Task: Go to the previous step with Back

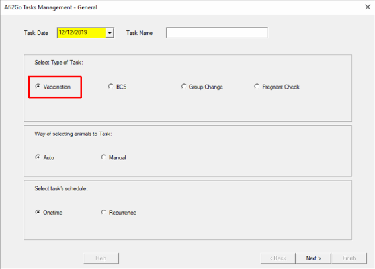Action: click(278, 258)
